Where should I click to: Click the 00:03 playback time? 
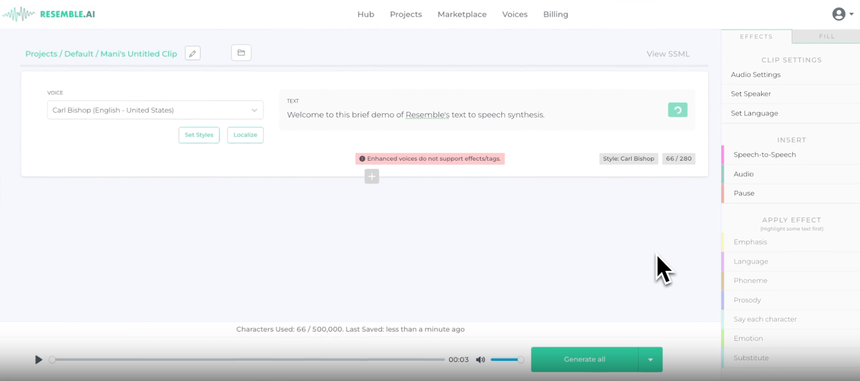point(458,360)
